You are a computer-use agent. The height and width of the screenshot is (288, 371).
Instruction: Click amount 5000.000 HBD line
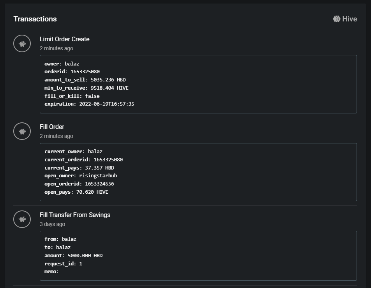74,256
